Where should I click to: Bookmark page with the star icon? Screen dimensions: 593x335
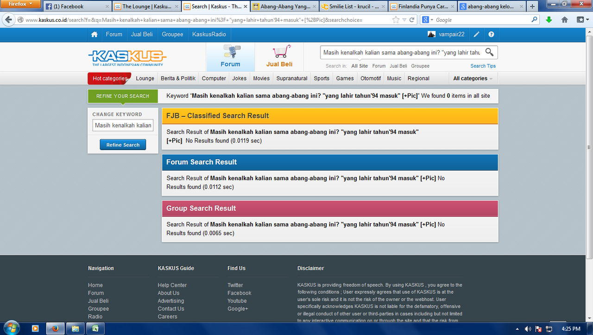tap(396, 20)
